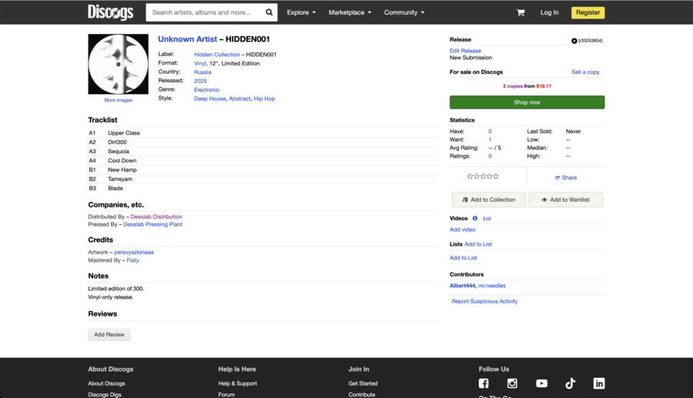The width and height of the screenshot is (693, 398).
Task: Toggle Add to Collection button
Action: 489,199
